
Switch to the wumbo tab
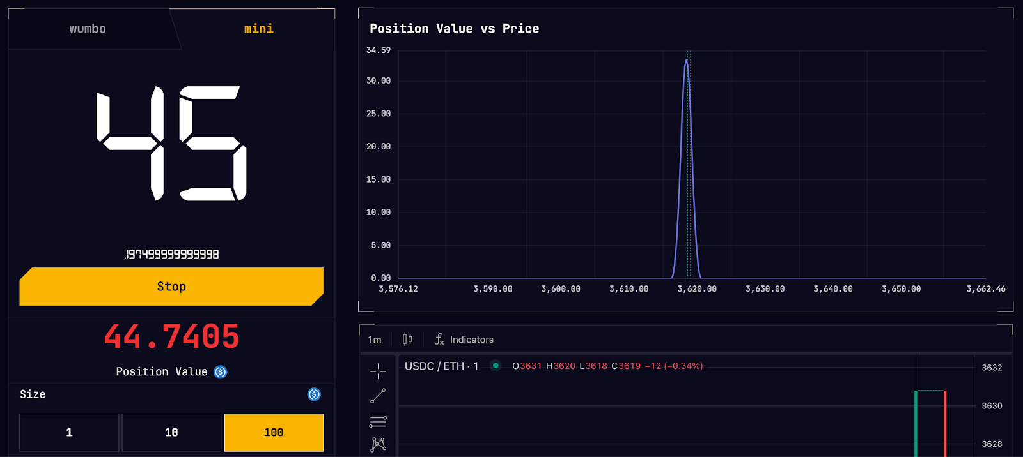coord(88,29)
